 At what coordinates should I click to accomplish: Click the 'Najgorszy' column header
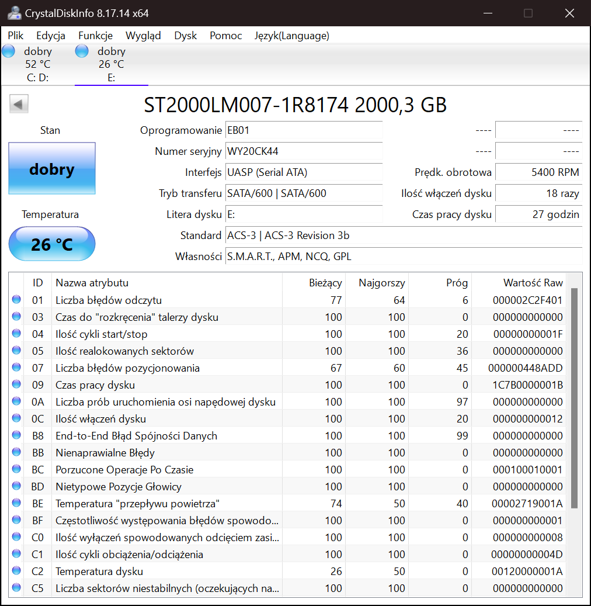377,283
